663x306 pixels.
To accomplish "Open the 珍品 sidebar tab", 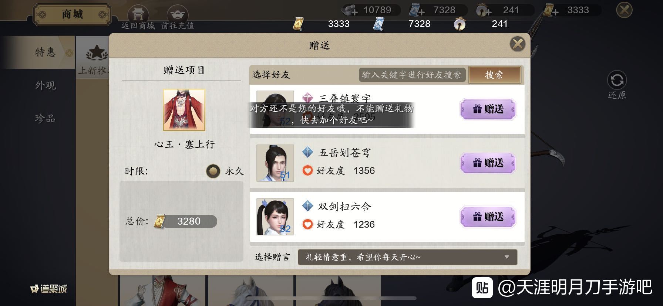I will coord(45,118).
